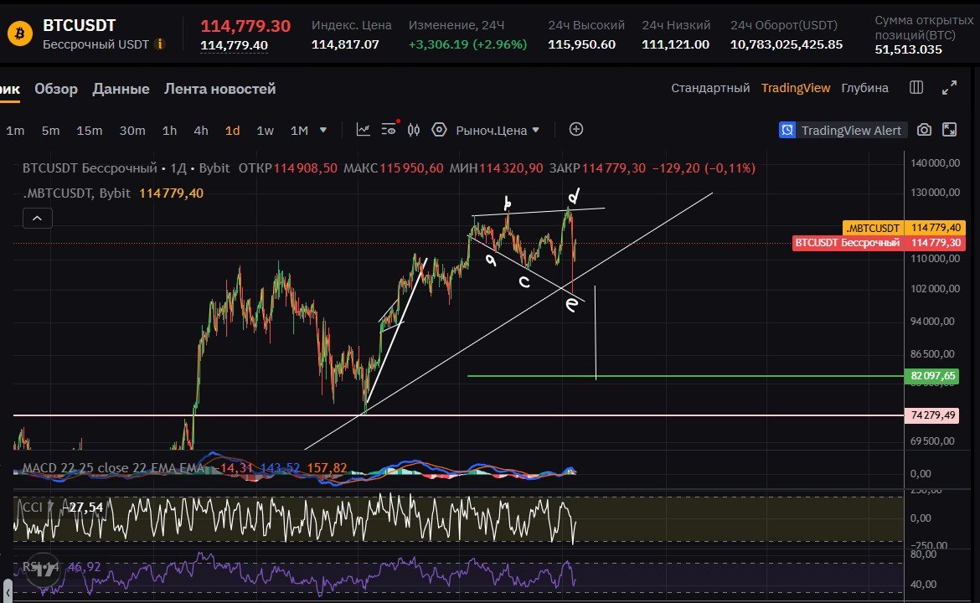Open the Рыноч.Цена price type dropdown
Viewport: 980px width, 603px height.
pyautogui.click(x=498, y=130)
